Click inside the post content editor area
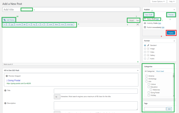This screenshot has width=179, height=113. coord(71,45)
